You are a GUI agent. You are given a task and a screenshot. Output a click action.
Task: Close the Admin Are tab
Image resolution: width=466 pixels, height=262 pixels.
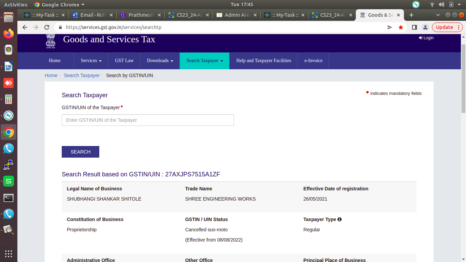click(254, 15)
